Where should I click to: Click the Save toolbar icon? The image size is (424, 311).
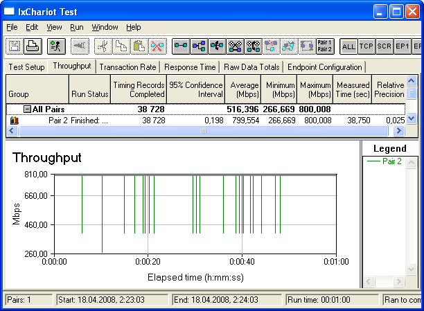[x=15, y=46]
